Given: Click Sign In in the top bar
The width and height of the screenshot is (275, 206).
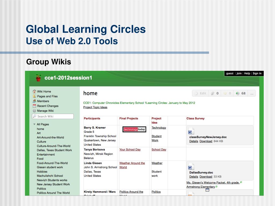Looking at the screenshot, I should point(257,73).
